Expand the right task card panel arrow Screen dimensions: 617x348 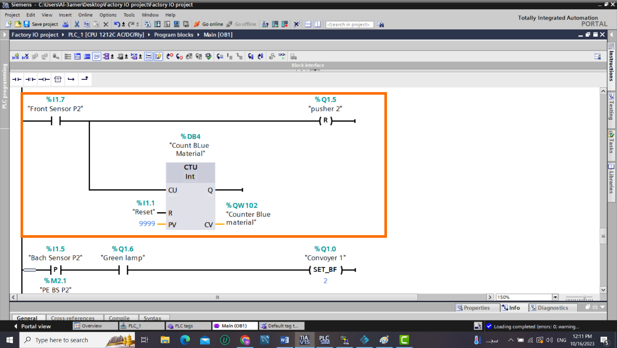(x=611, y=35)
